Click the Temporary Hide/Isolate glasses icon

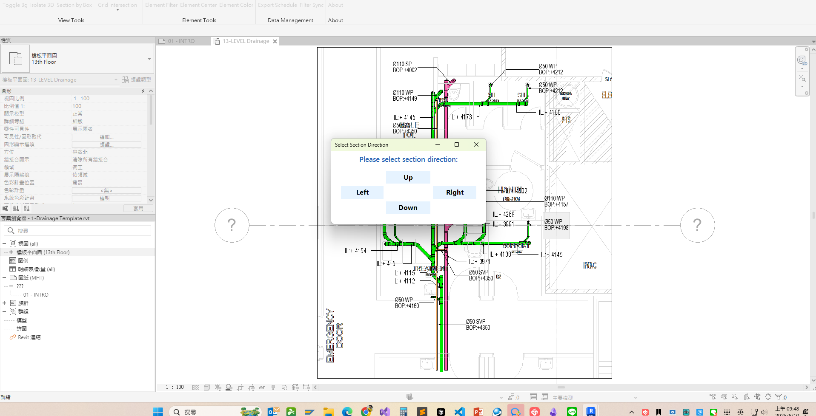[262, 387]
